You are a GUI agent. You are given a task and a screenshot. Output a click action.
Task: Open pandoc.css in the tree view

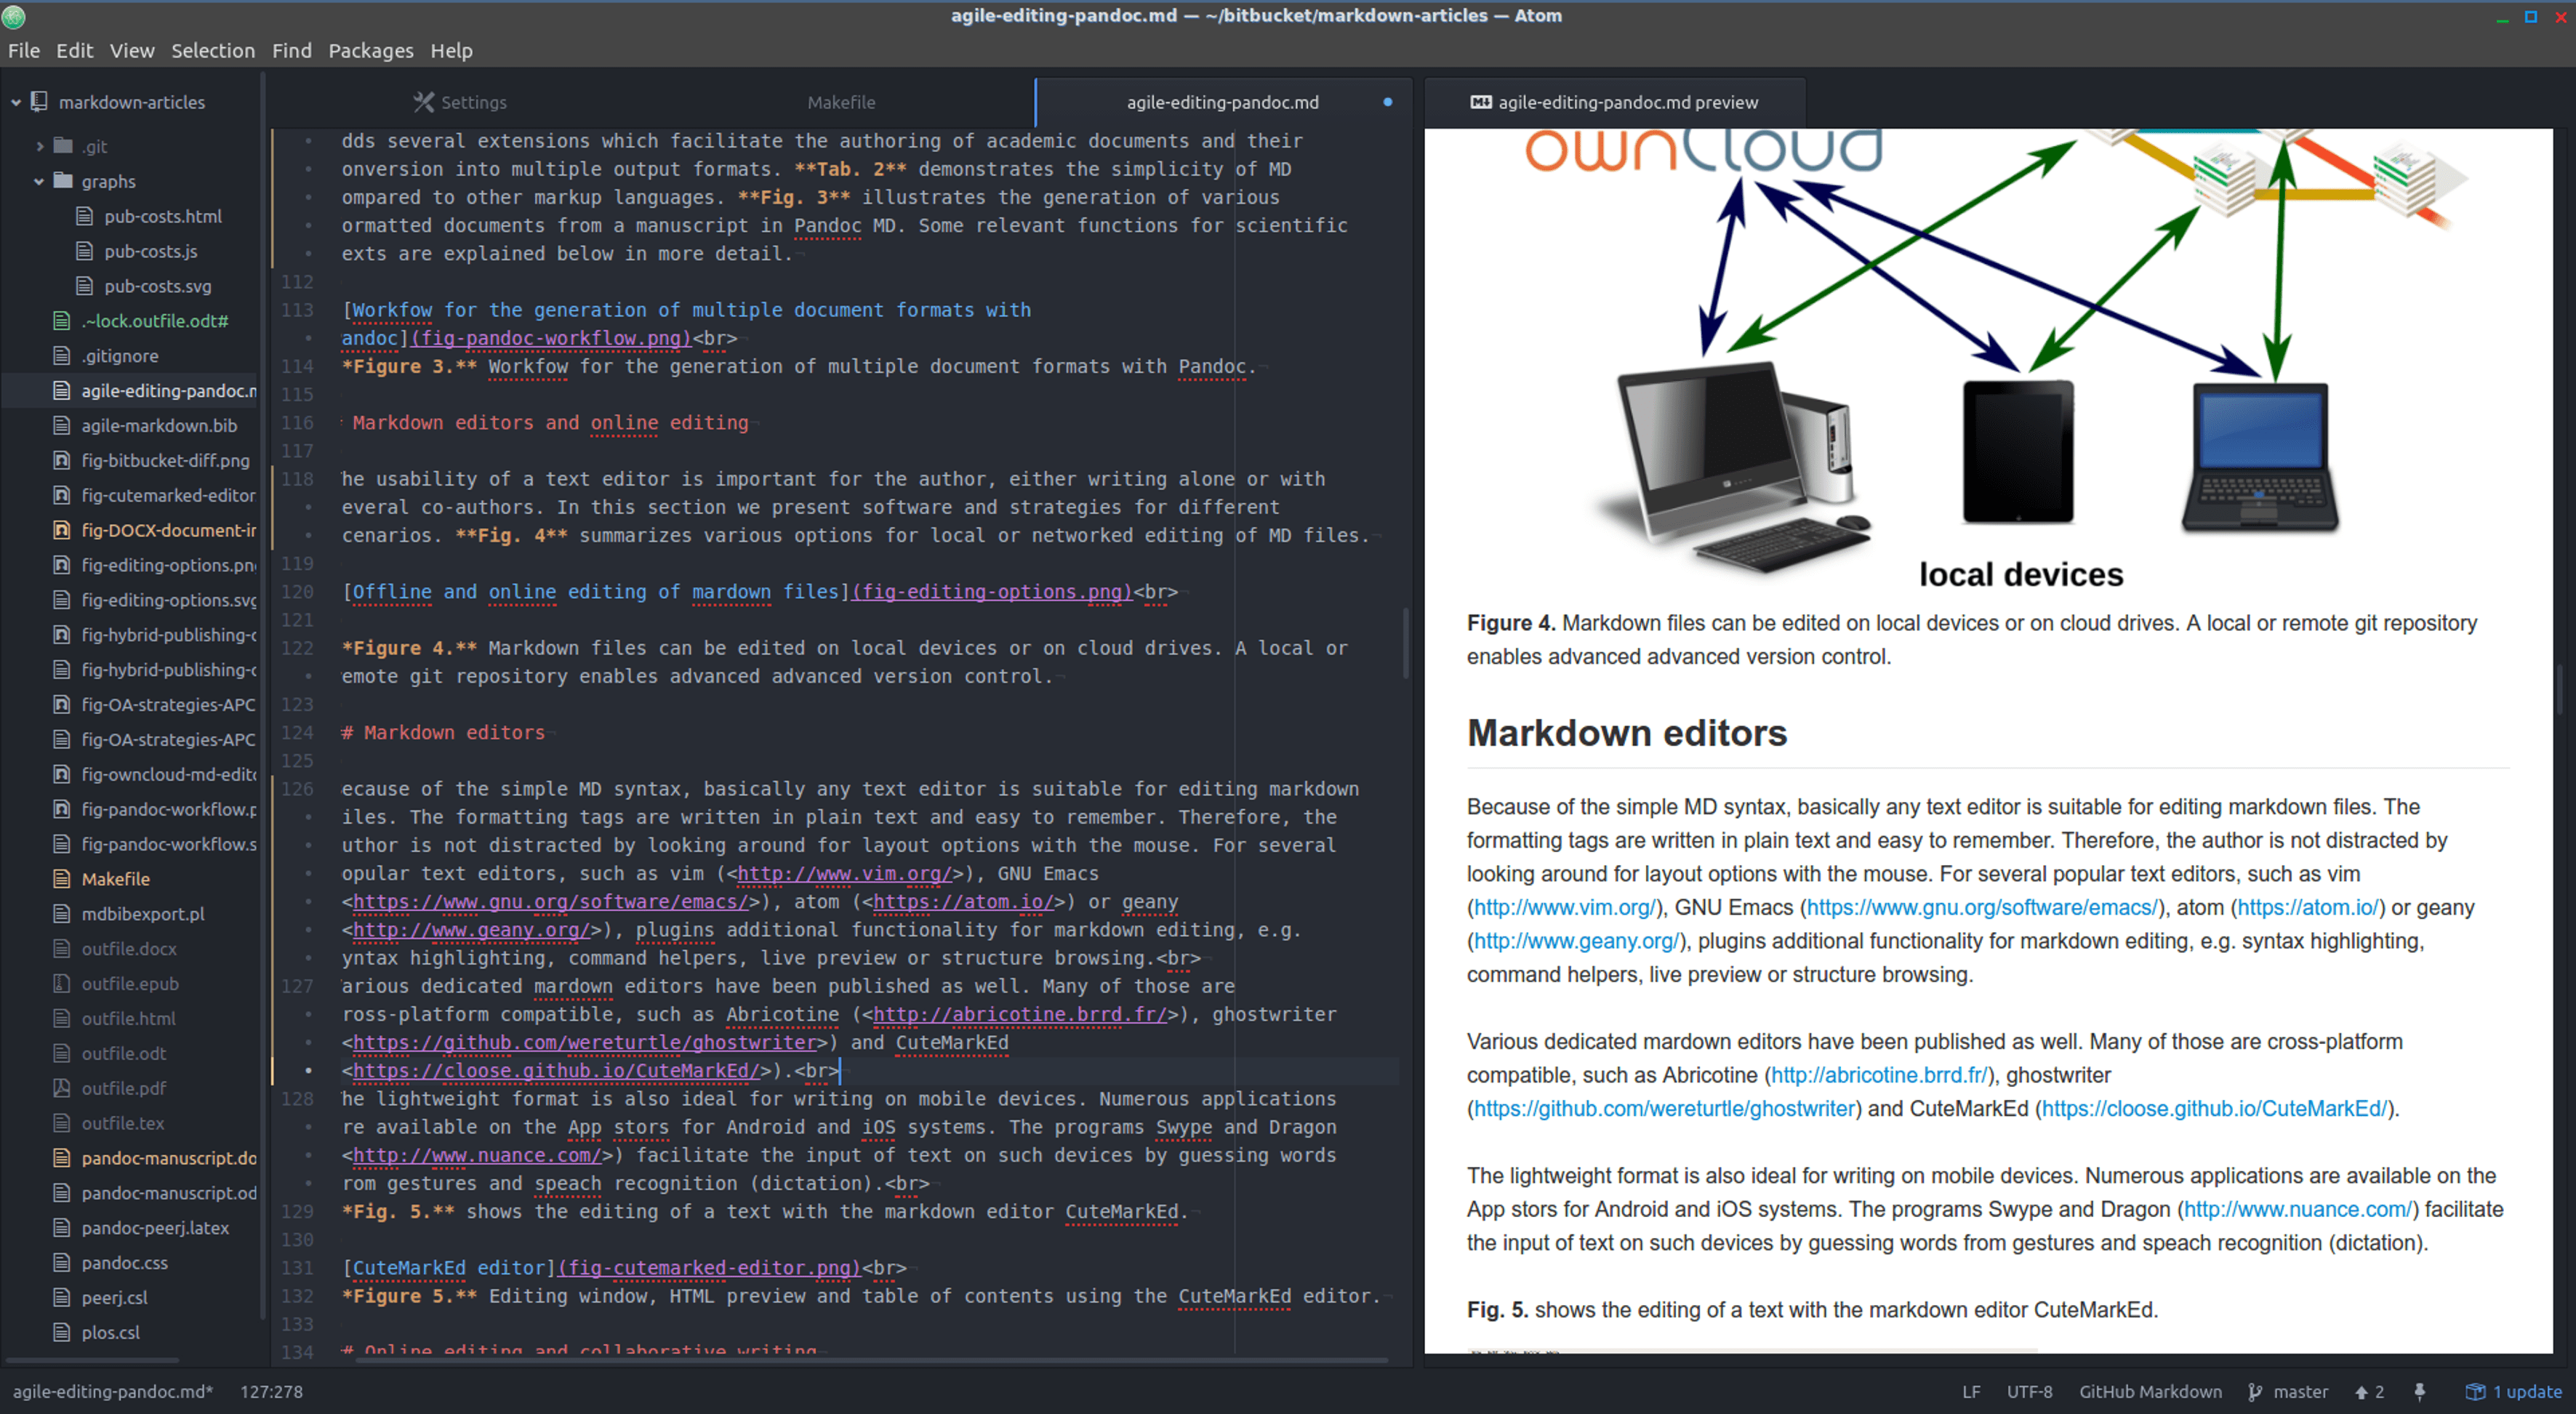[x=124, y=1262]
